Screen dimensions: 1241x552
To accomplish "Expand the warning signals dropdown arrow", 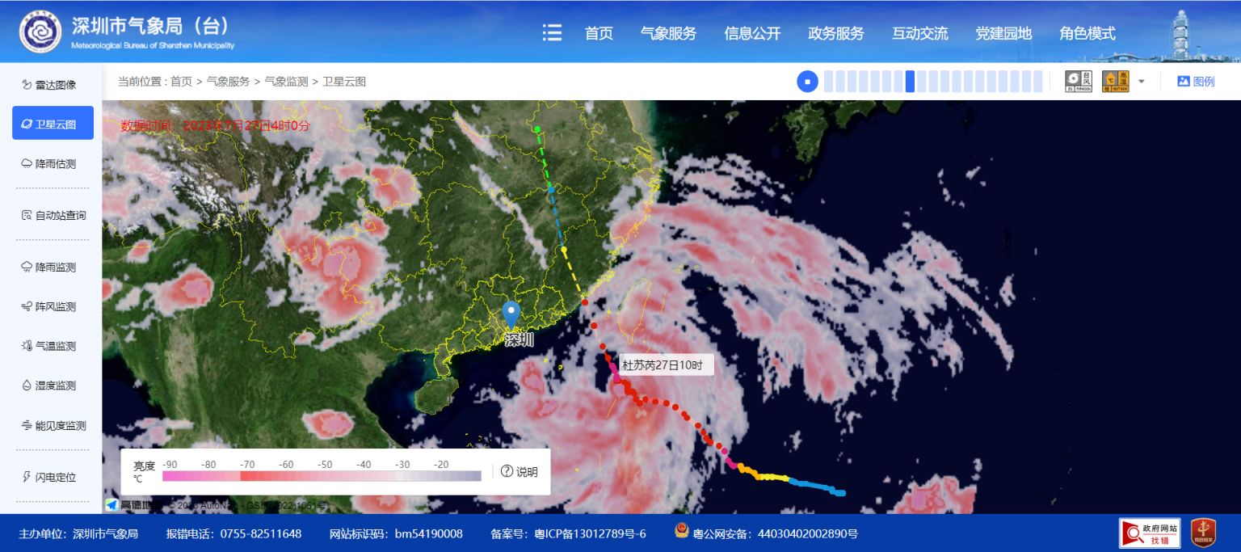I will click(1142, 82).
